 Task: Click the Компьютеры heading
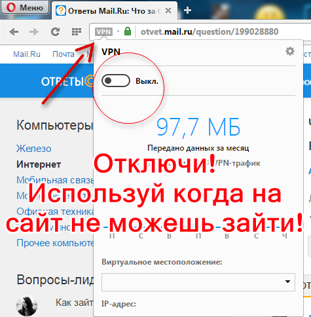55,125
